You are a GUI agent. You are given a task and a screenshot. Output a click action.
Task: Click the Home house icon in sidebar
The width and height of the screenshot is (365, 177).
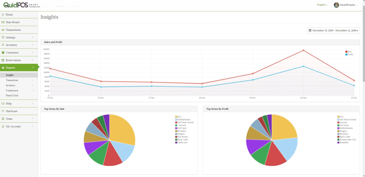click(x=3, y=14)
